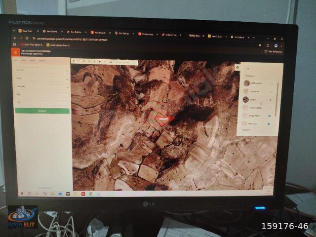Click Windows Start button on taskbar
The height and width of the screenshot is (237, 316).
pyautogui.click(x=22, y=194)
